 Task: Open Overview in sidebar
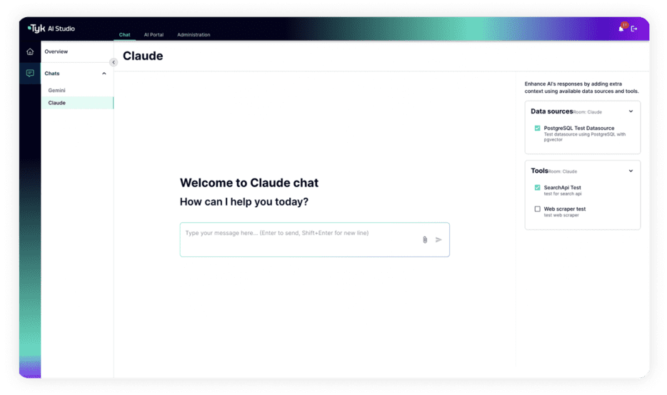(56, 51)
